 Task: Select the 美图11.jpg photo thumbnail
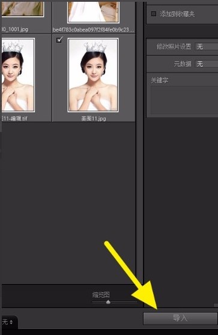[x=93, y=75]
